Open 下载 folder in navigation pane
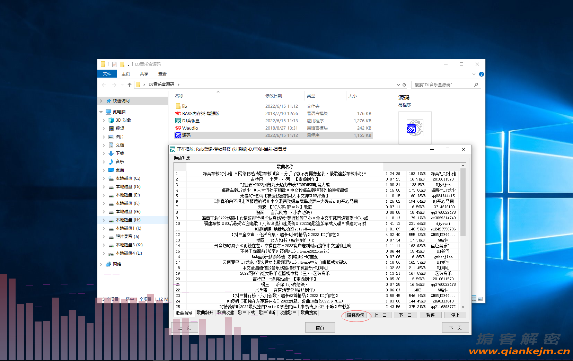Image resolution: width=573 pixels, height=361 pixels. pyautogui.click(x=120, y=153)
